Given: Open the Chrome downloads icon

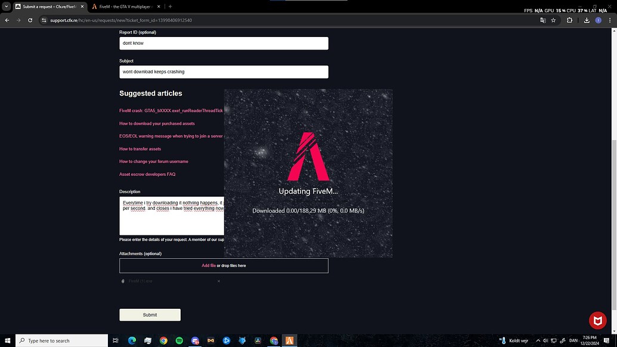Looking at the screenshot, I should (587, 20).
